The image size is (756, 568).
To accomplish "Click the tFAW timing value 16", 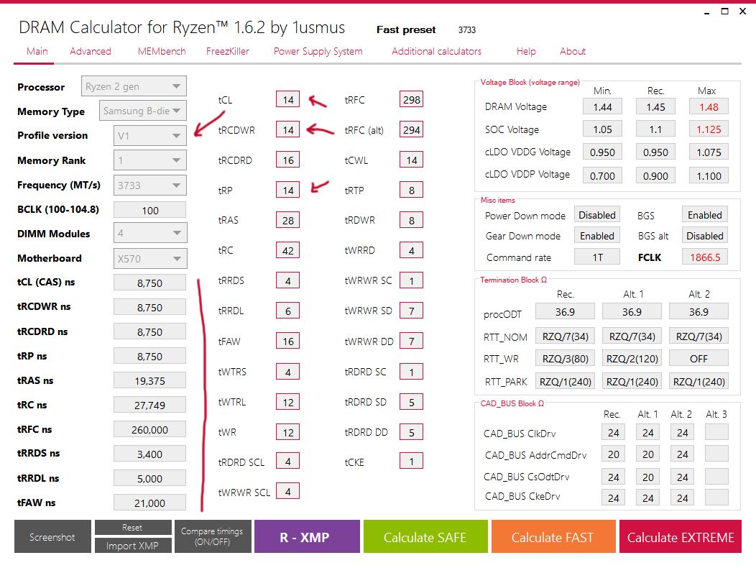I will click(x=288, y=342).
